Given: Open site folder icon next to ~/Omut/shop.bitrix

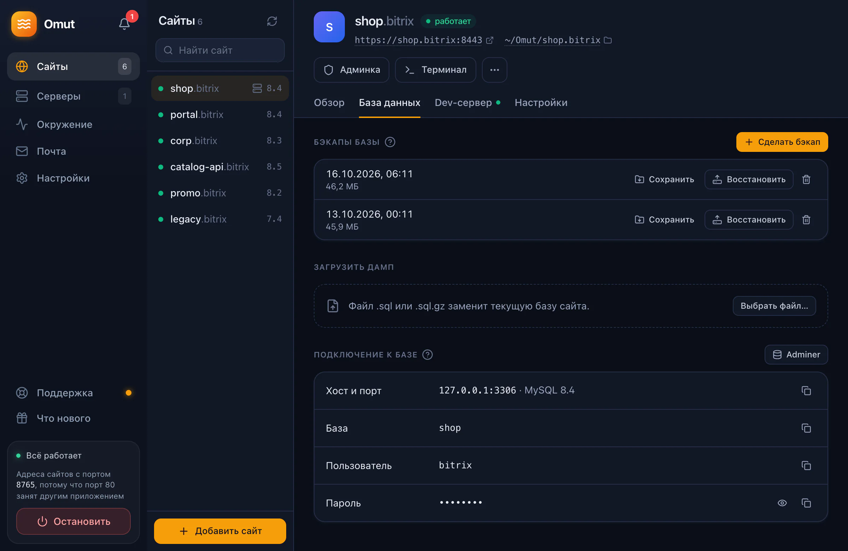Looking at the screenshot, I should pyautogui.click(x=608, y=40).
